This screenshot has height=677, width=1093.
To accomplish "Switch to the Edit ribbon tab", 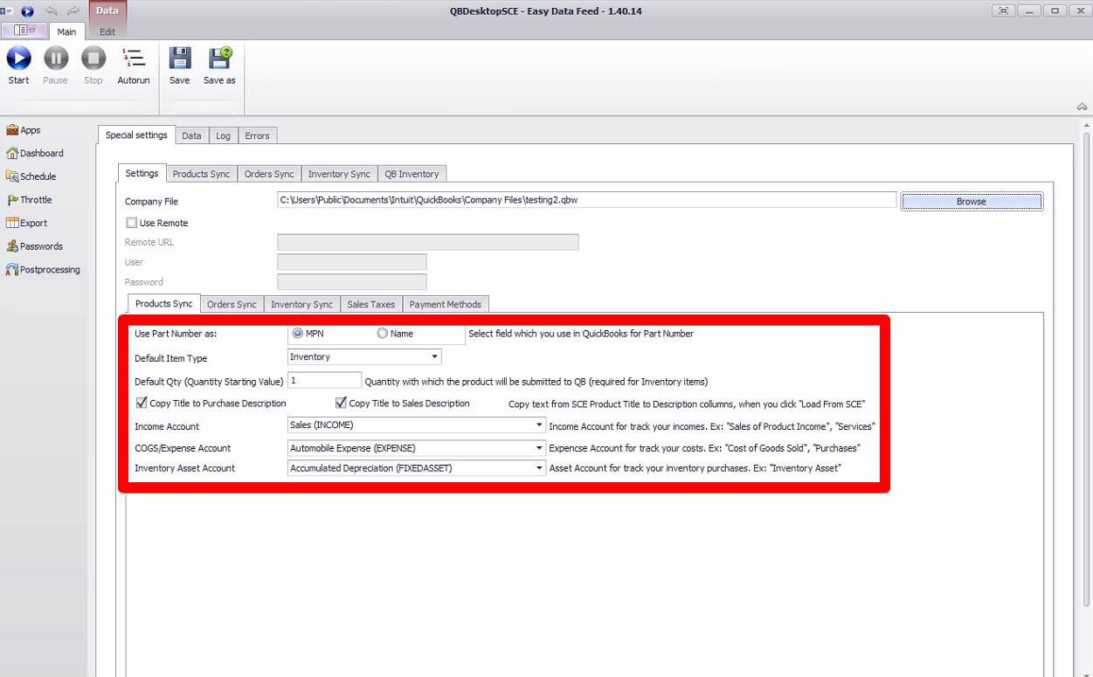I will (107, 31).
